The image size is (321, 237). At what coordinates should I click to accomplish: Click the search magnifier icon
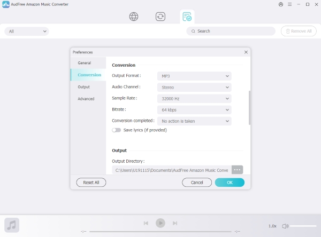(x=193, y=31)
